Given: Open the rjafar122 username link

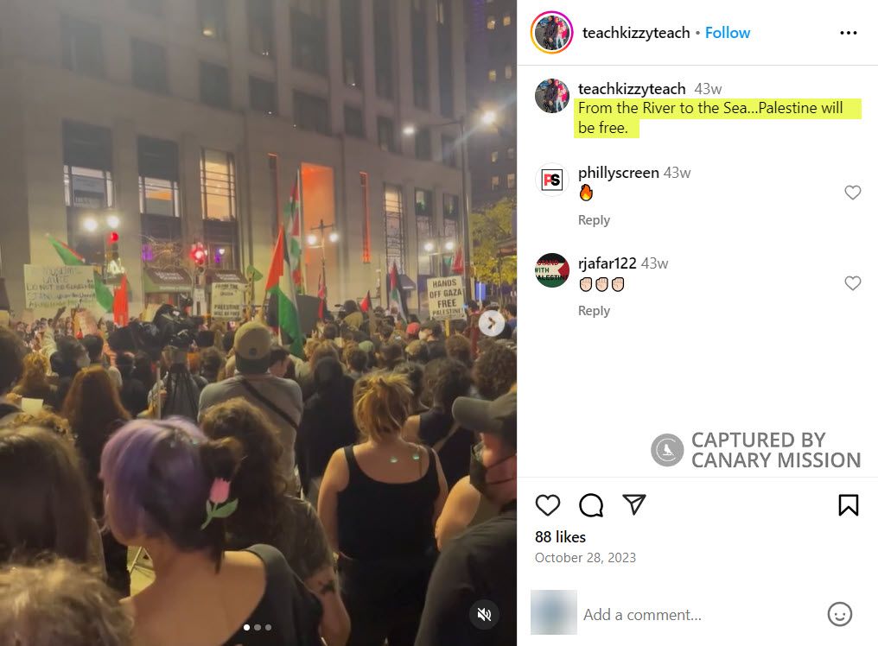Looking at the screenshot, I should (607, 263).
